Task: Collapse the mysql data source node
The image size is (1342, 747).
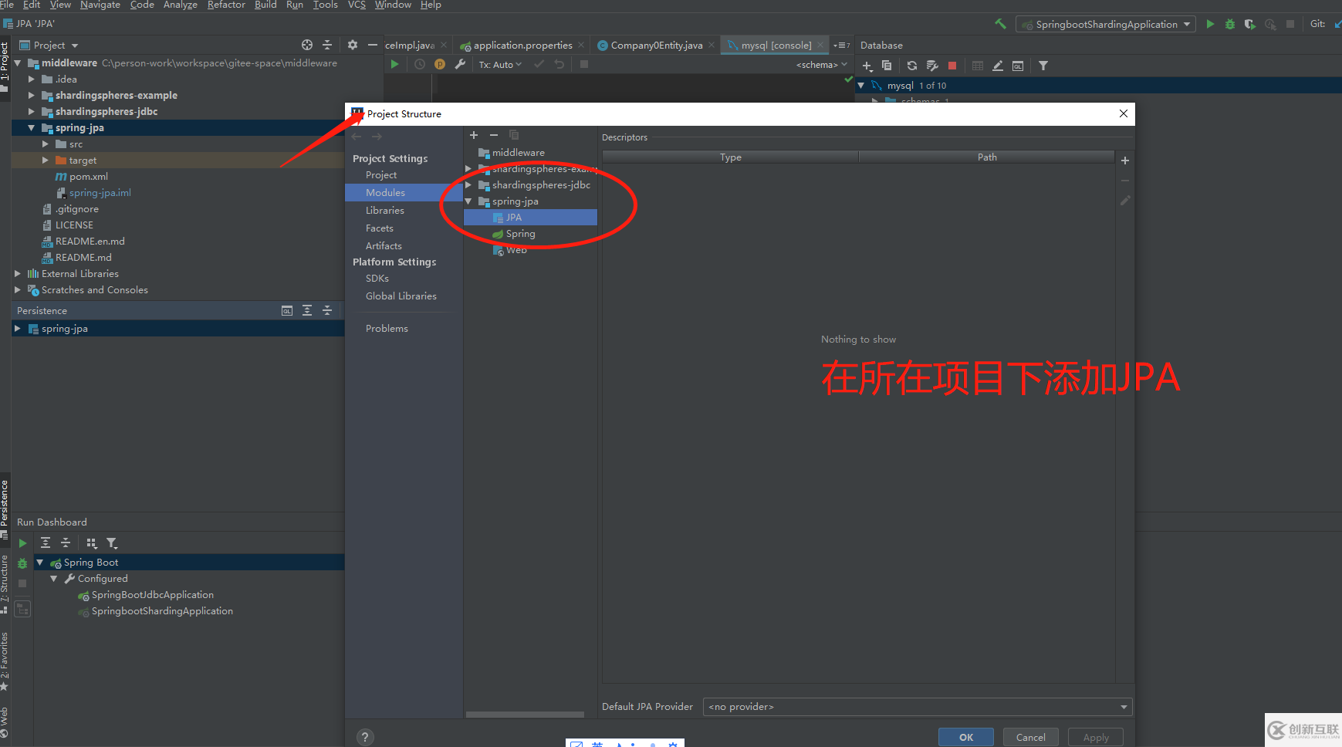Action: point(861,86)
